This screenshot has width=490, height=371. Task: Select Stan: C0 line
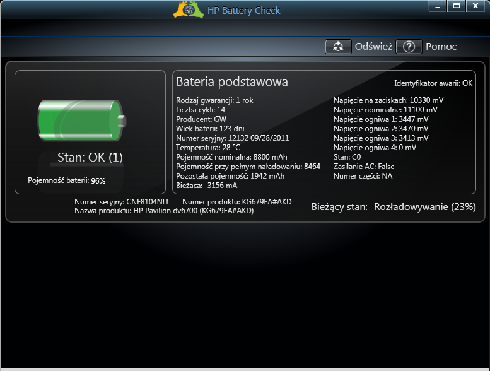coord(347,157)
